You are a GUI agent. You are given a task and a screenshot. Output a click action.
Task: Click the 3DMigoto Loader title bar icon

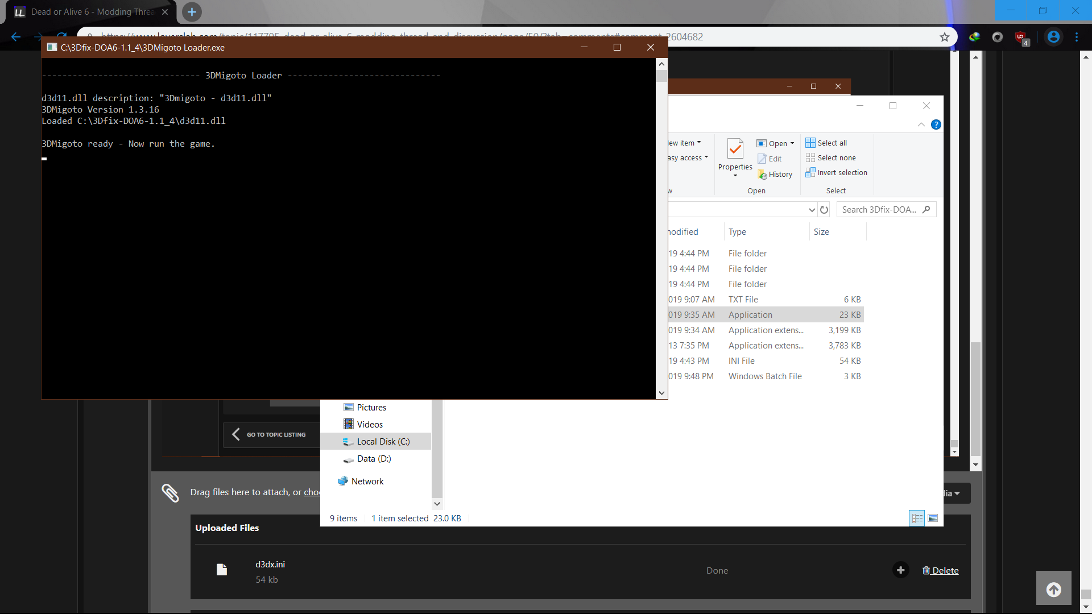point(52,48)
